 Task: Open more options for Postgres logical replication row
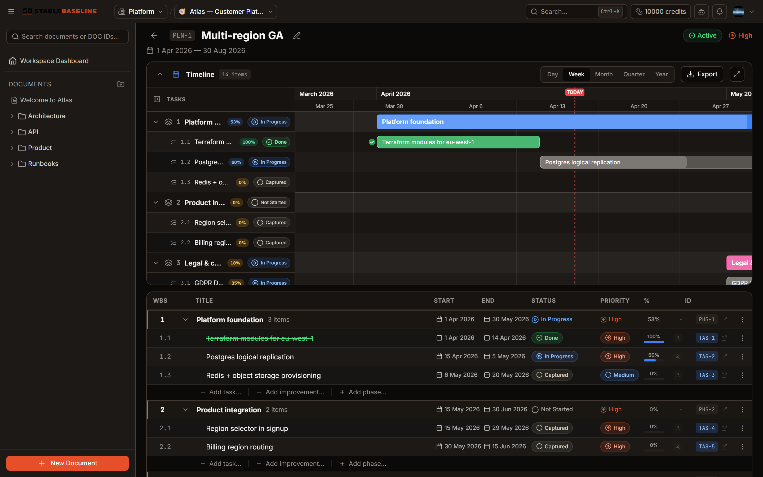(x=742, y=356)
